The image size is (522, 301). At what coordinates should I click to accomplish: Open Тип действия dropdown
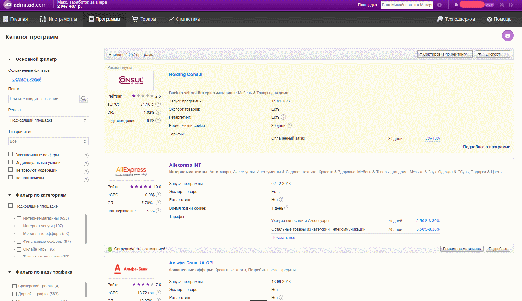coord(49,141)
